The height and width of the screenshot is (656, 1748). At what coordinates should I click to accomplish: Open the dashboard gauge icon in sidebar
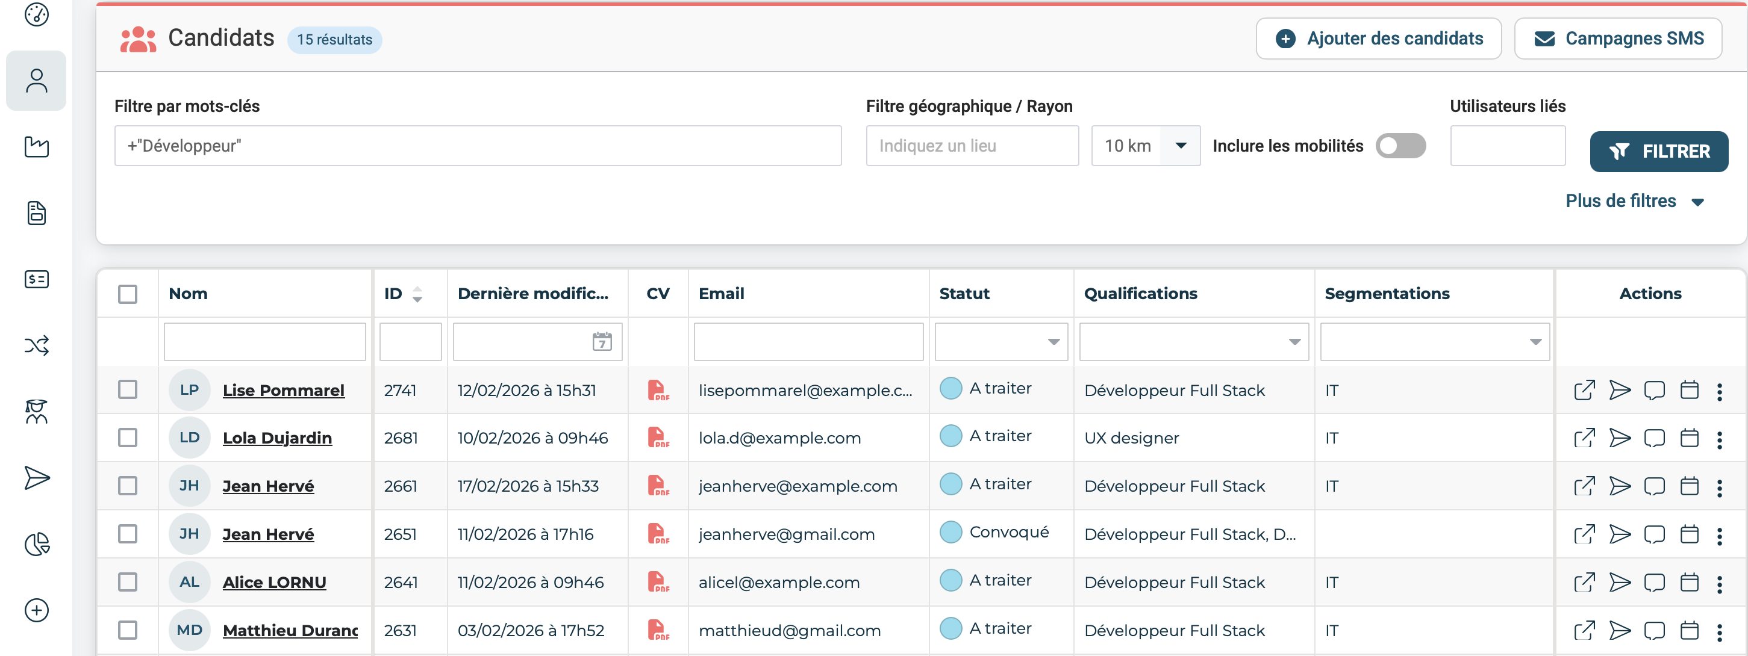coord(37,15)
